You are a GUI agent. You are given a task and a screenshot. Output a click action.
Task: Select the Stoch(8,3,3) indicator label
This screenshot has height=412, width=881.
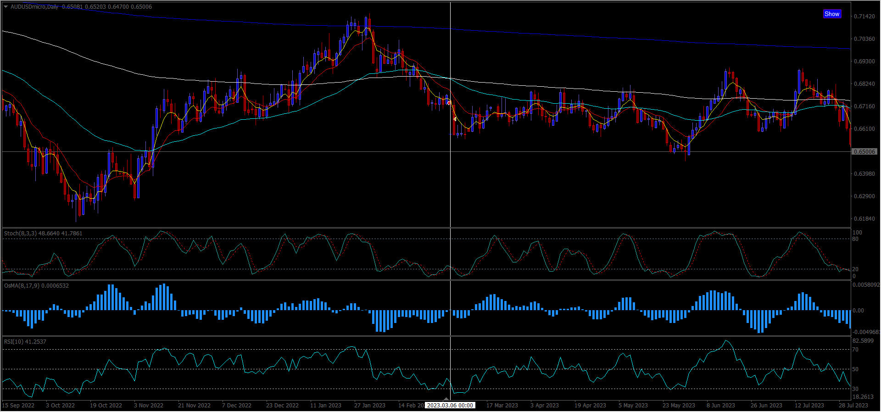coord(43,234)
